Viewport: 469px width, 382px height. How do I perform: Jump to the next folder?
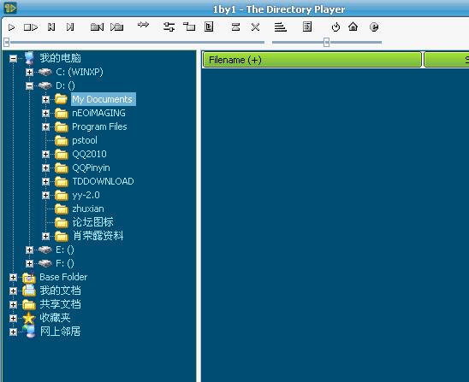(116, 27)
